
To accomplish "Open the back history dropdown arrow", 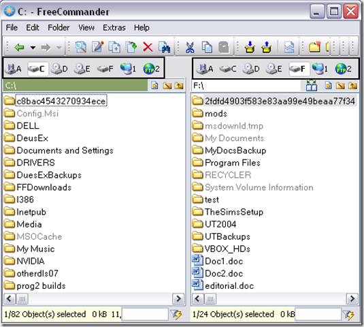I will click(x=33, y=48).
